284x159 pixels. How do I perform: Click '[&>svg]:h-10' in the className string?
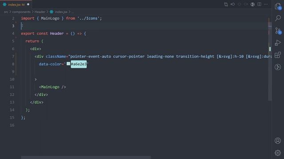pyautogui.click(x=230, y=57)
